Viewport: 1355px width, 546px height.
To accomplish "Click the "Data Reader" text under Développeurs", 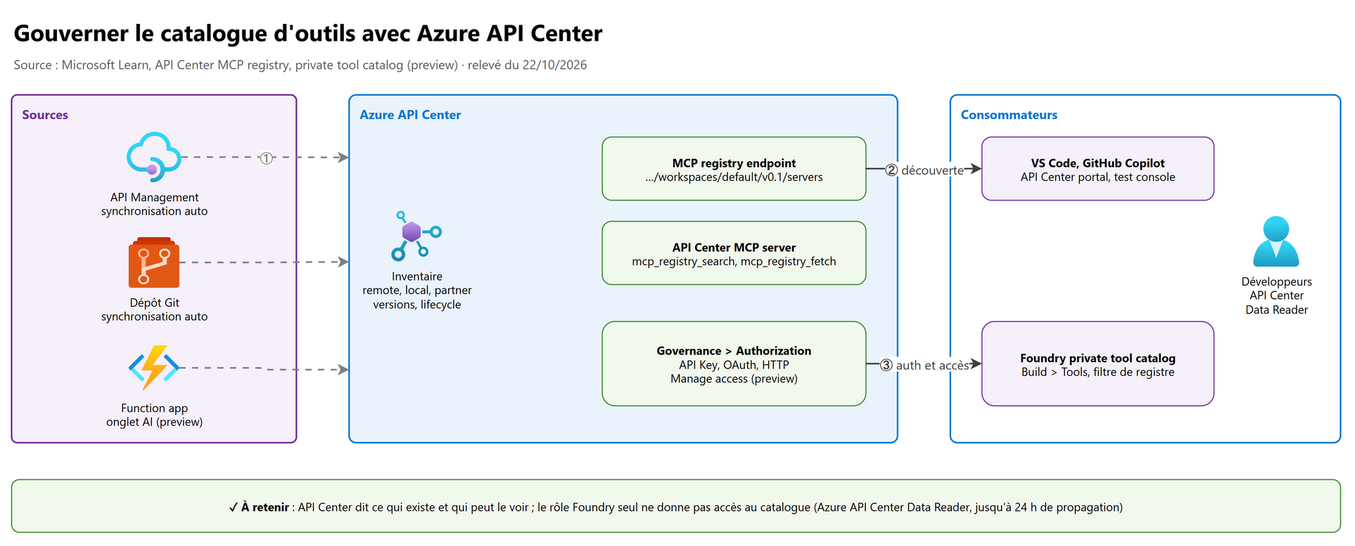I will [1276, 310].
